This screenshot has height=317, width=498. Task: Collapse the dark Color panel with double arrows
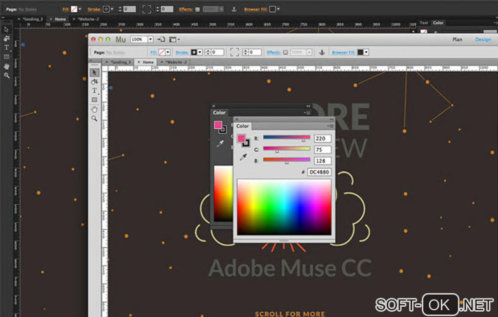pos(308,106)
